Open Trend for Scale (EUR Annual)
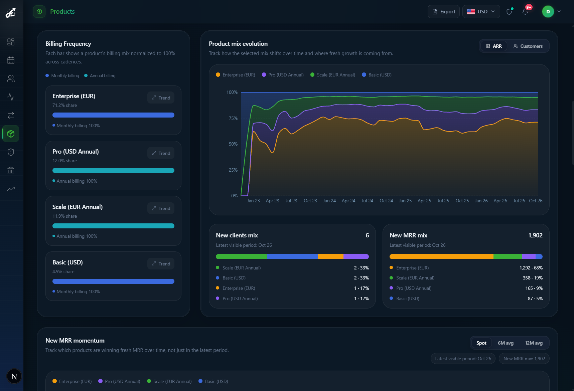The height and width of the screenshot is (391, 574). [161, 208]
